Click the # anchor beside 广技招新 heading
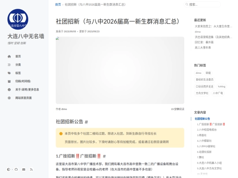The height and width of the screenshot is (178, 238). (104, 156)
